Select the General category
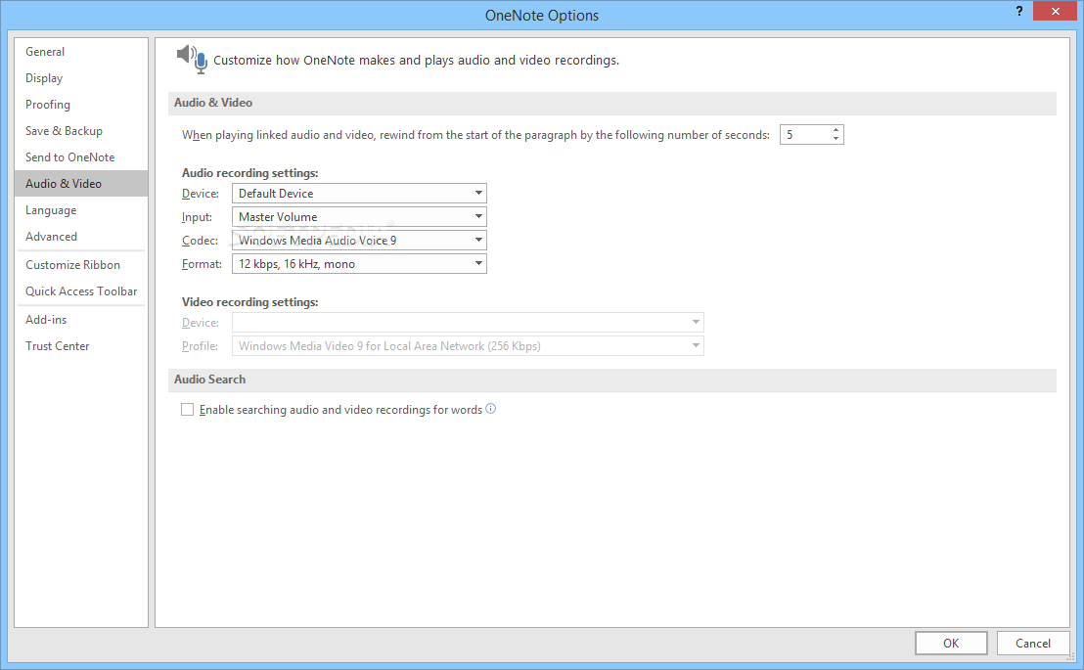Viewport: 1084px width, 670px height. pos(81,52)
